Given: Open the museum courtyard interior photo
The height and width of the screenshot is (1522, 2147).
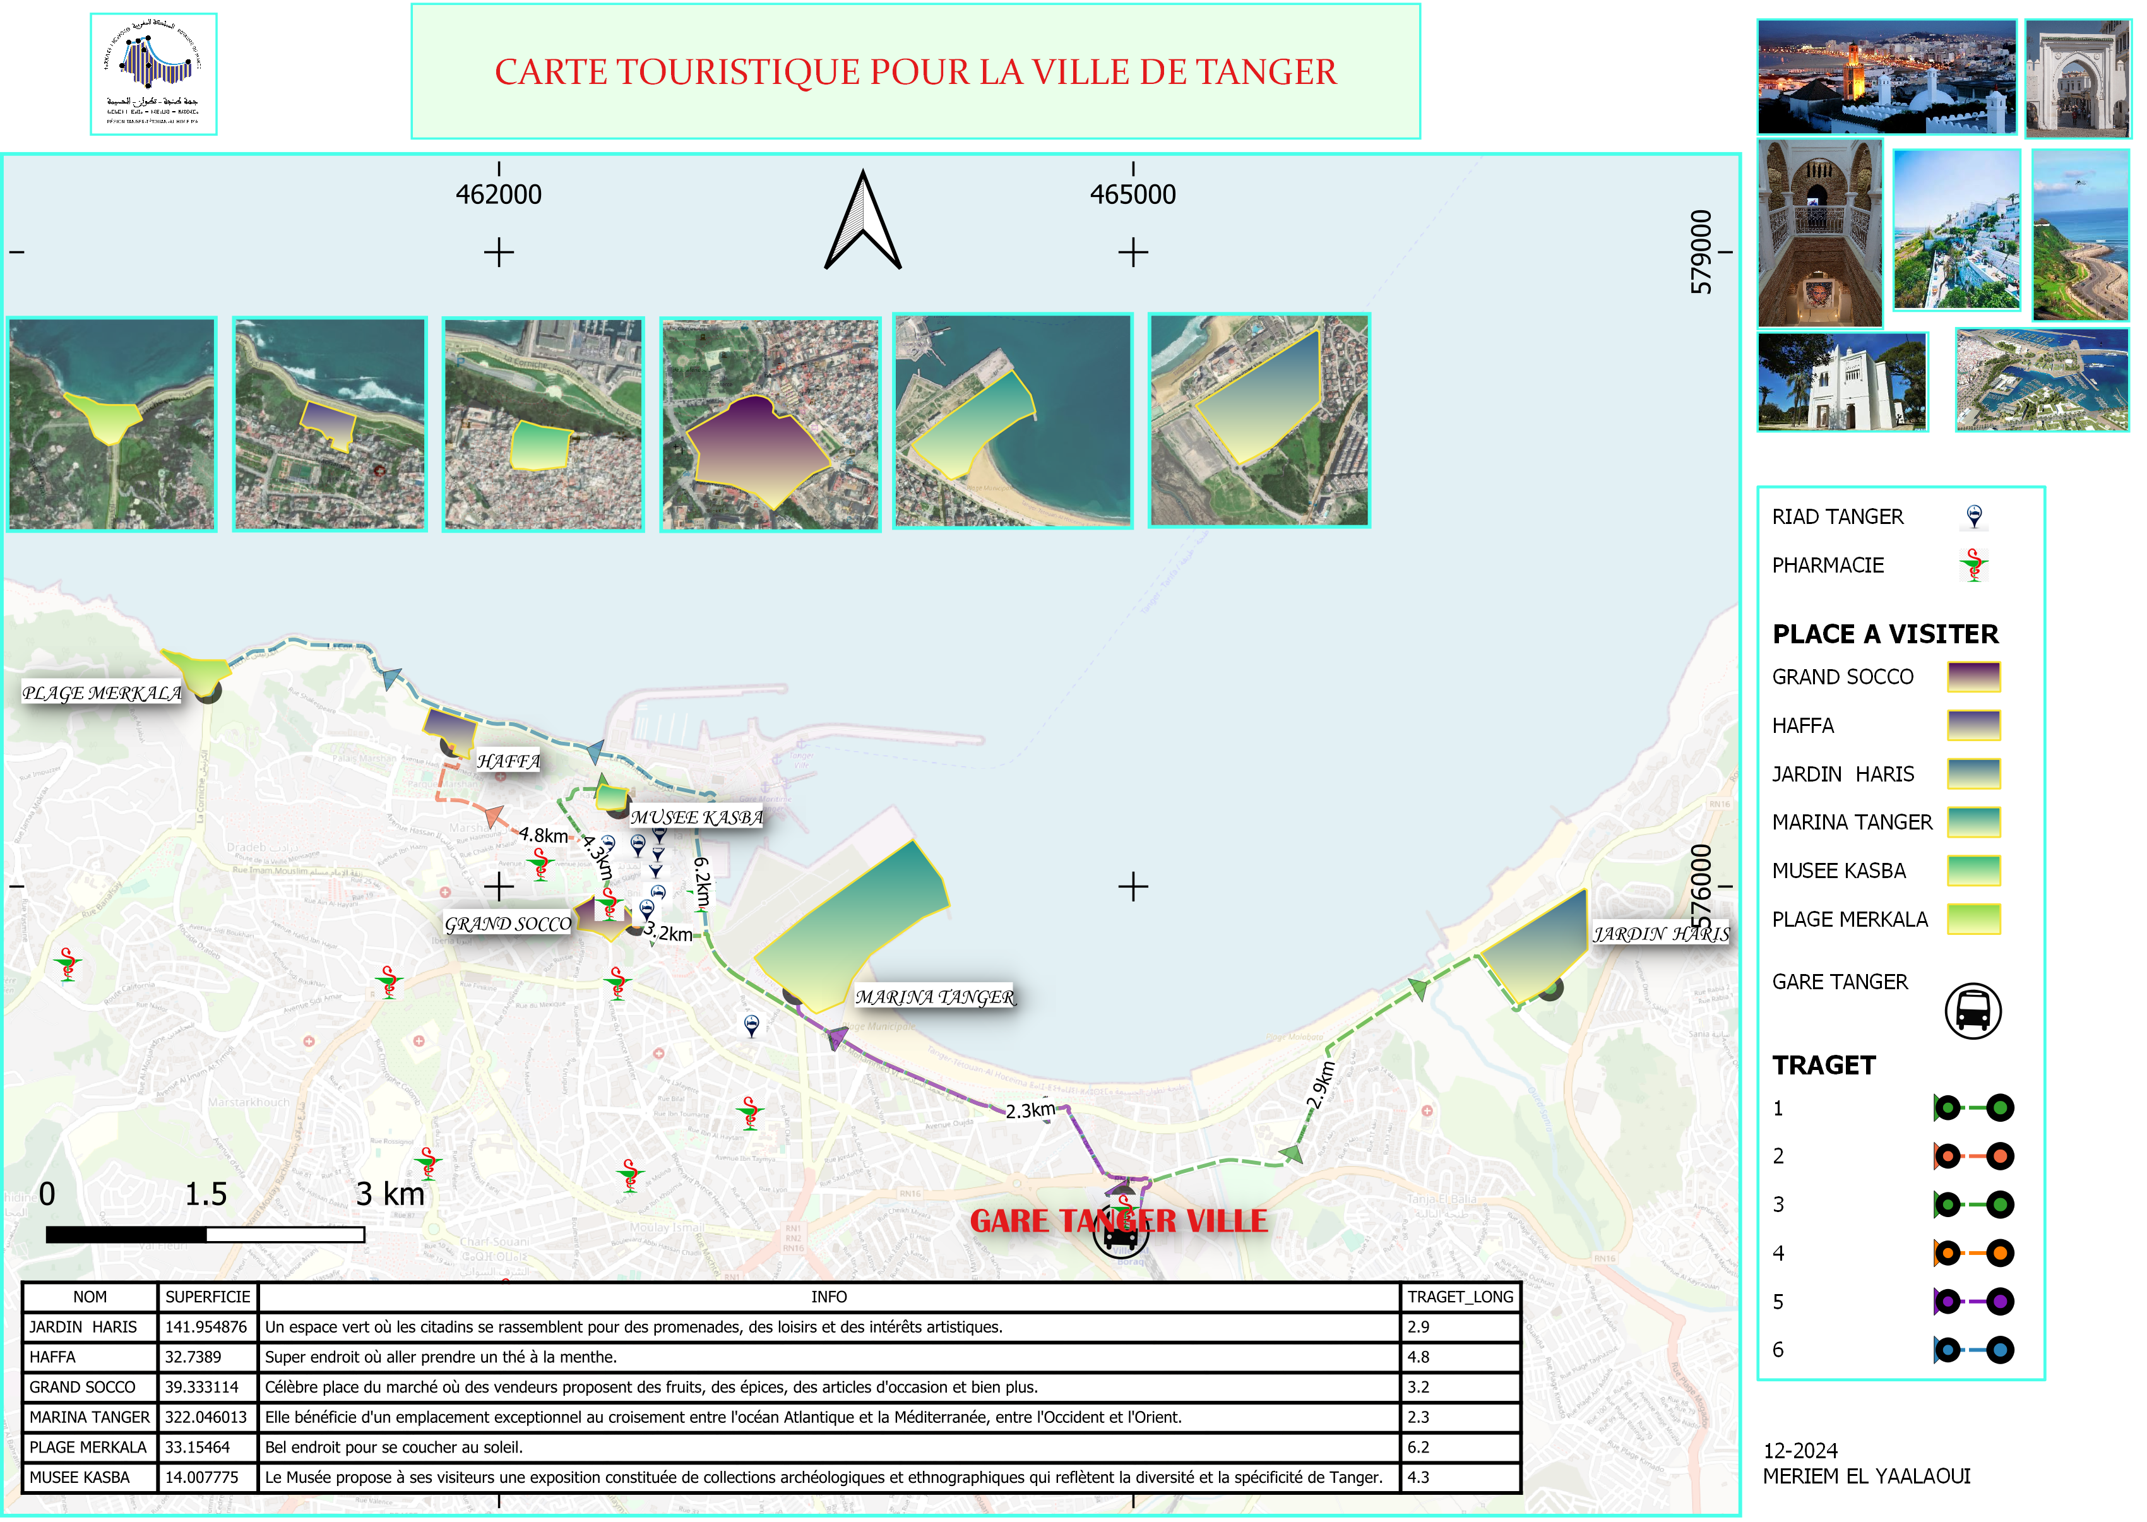Looking at the screenshot, I should 1820,234.
